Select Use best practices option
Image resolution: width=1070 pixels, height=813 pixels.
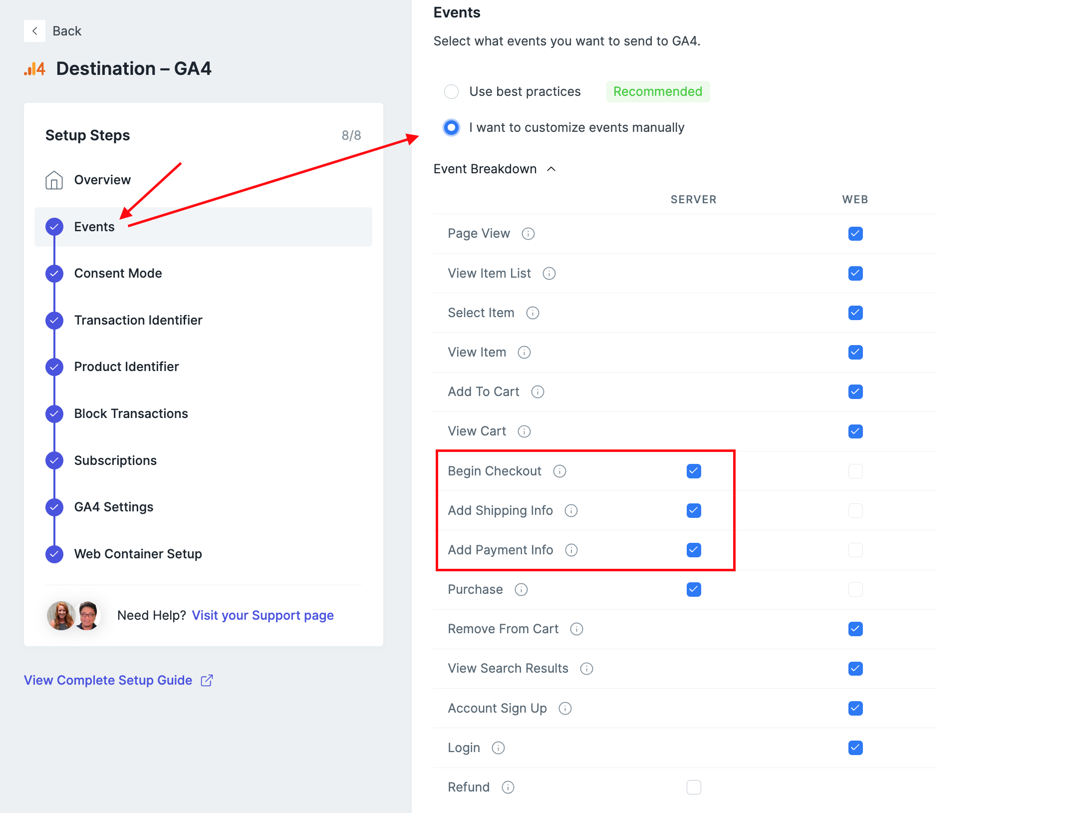point(452,92)
